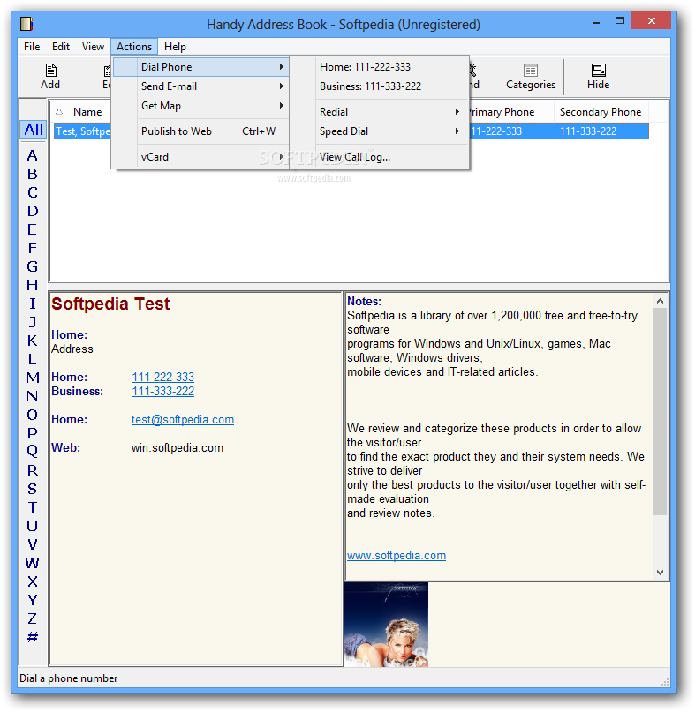Click Notes scrollbar up arrow
The width and height of the screenshot is (695, 712).
click(x=660, y=301)
